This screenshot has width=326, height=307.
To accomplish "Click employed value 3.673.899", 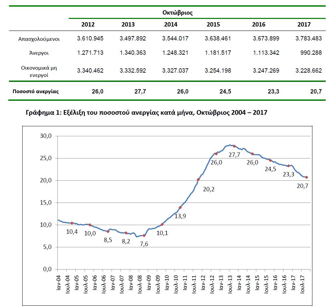I will tap(266, 38).
